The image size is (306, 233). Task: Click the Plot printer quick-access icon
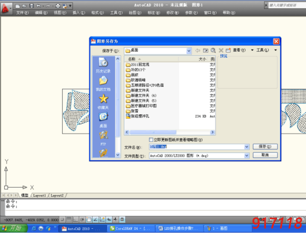(58, 6)
